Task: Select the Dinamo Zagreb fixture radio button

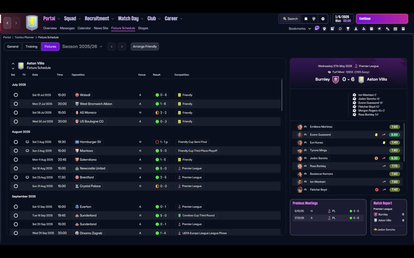Action: (16, 233)
